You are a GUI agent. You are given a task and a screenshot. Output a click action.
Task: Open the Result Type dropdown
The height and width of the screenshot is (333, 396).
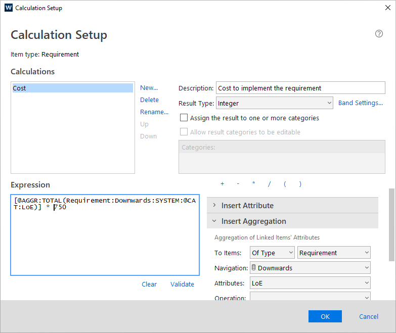pyautogui.click(x=275, y=103)
